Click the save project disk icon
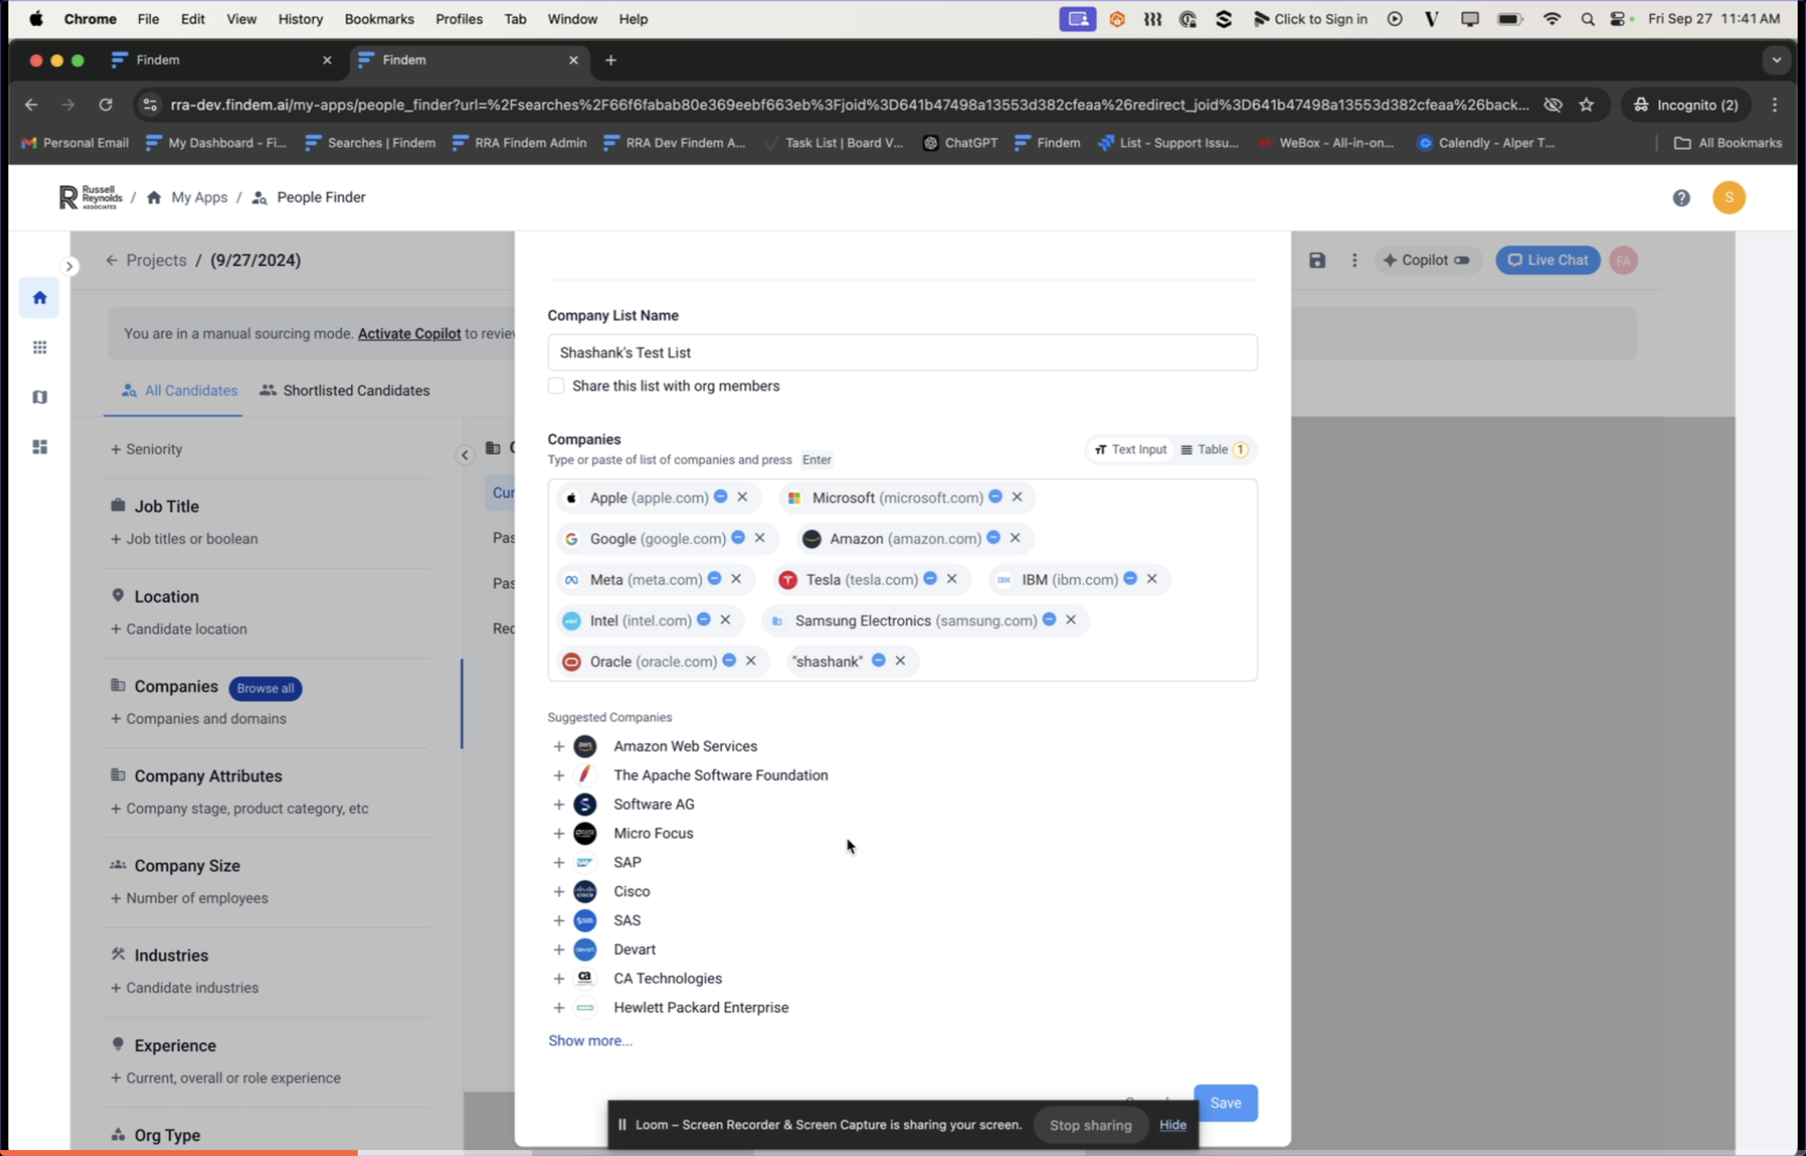This screenshot has width=1806, height=1156. pyautogui.click(x=1317, y=260)
